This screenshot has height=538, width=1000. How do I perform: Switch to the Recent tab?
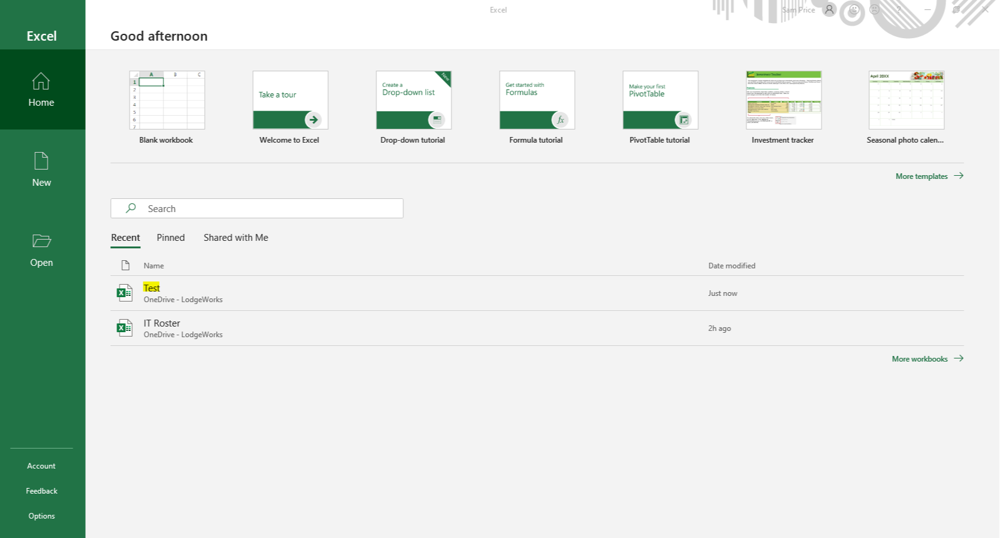[125, 238]
